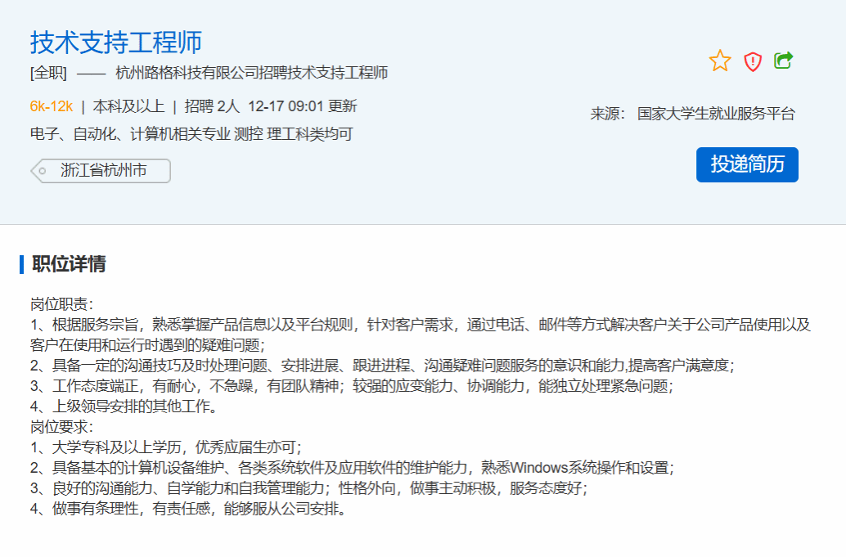Click the 岗位职责 subheading

click(62, 304)
